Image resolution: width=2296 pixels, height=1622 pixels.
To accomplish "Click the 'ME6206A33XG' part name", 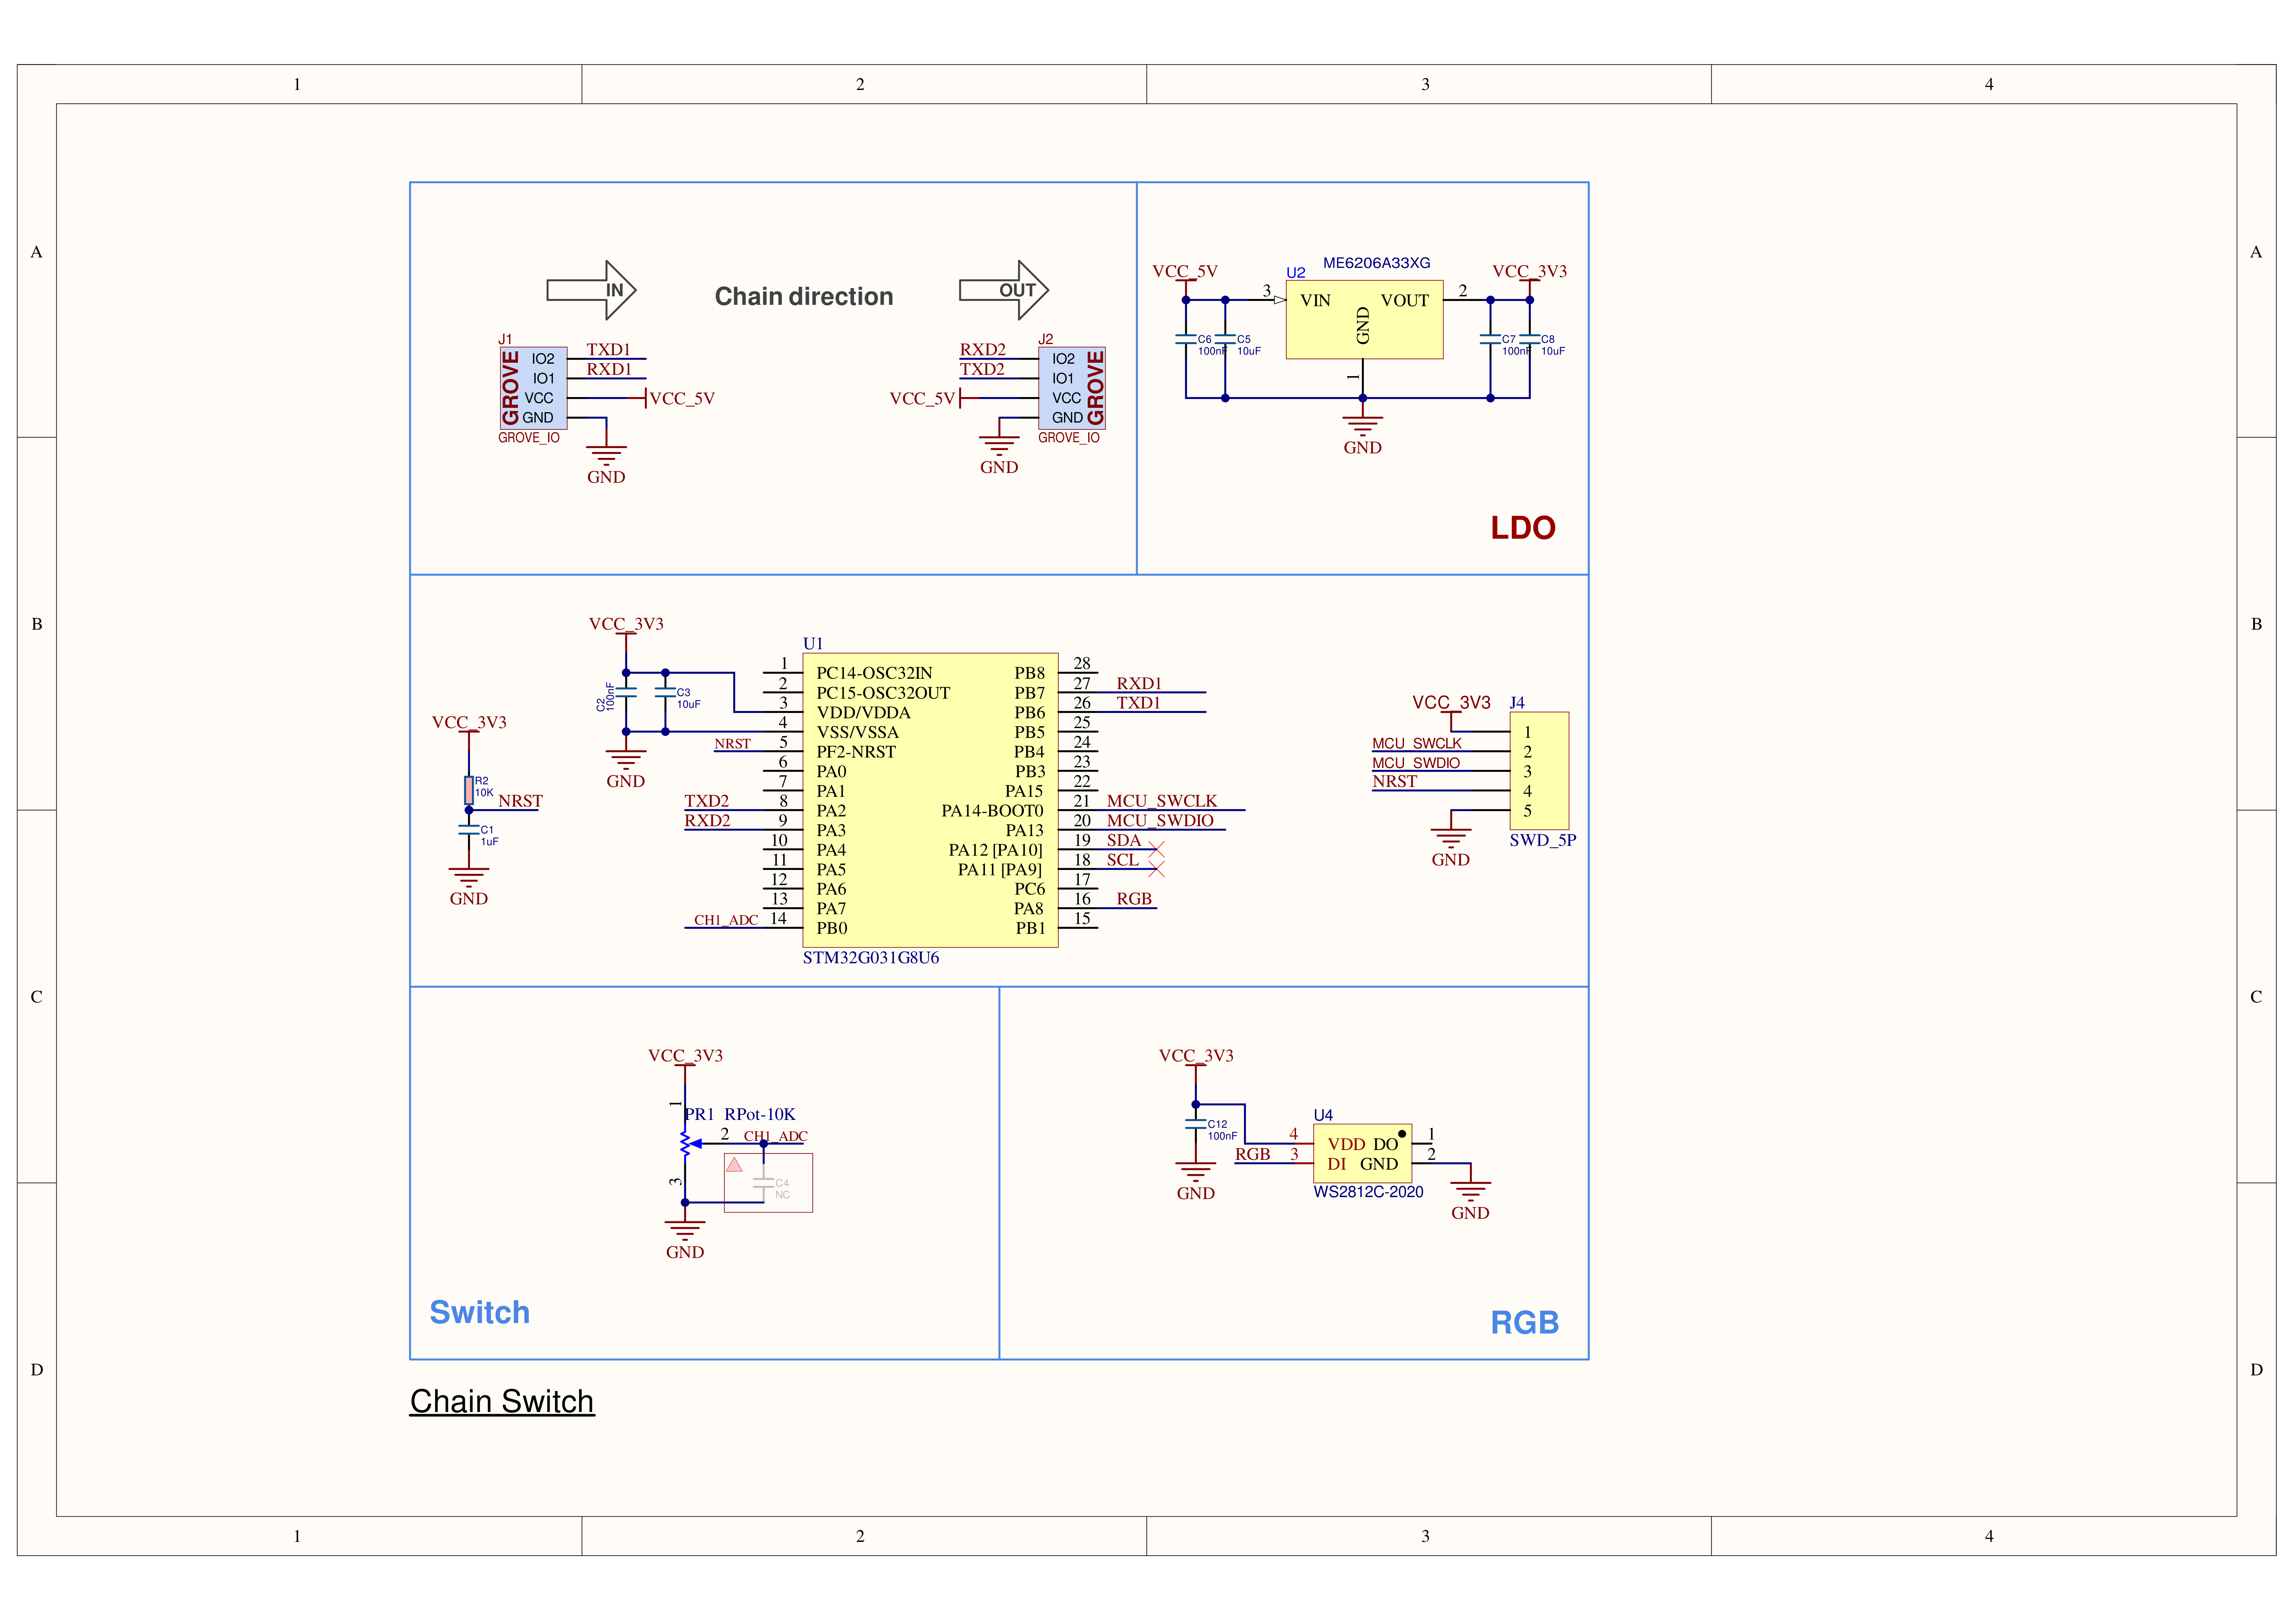I will [x=1377, y=263].
